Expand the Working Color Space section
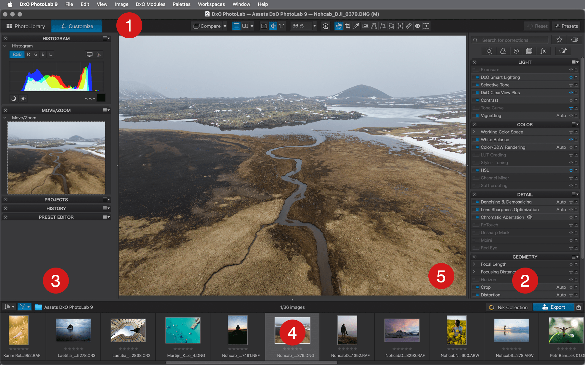This screenshot has height=365, width=585. pos(474,132)
